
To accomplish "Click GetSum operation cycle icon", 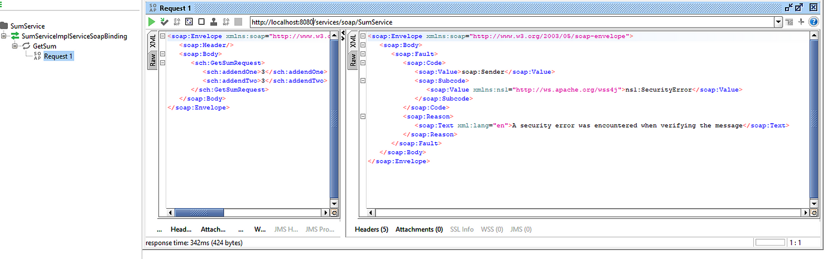I will click(x=26, y=46).
